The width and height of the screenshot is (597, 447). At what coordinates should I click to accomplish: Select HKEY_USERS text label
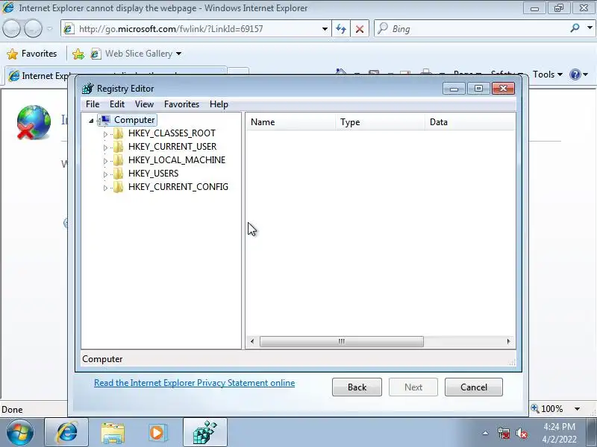point(154,174)
